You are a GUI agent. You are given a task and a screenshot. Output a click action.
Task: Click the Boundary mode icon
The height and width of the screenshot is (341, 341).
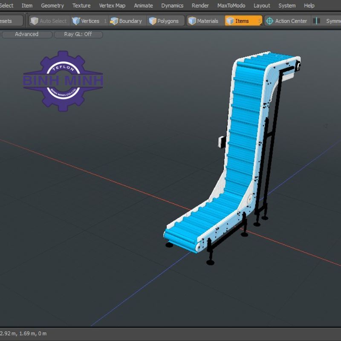(x=114, y=21)
